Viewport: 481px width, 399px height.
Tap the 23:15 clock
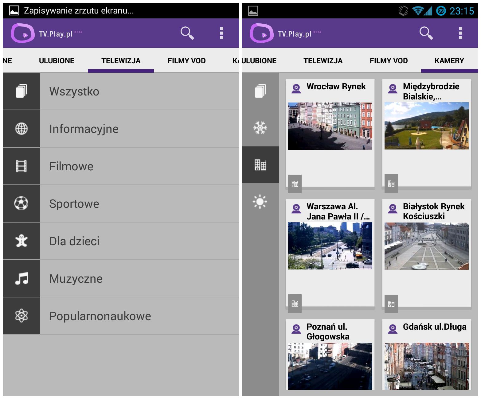(462, 11)
